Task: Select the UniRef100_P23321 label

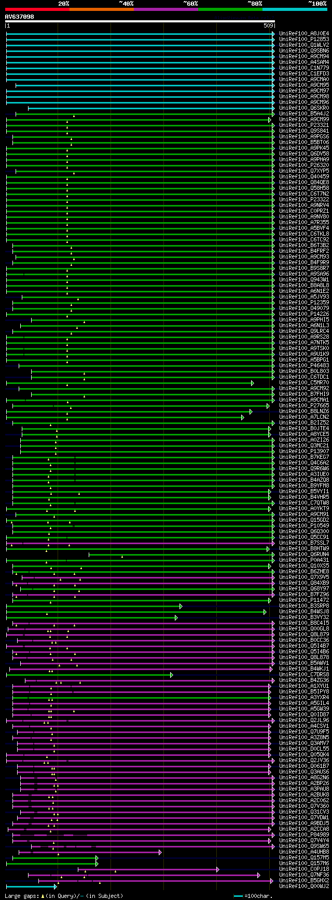Action: (304, 125)
